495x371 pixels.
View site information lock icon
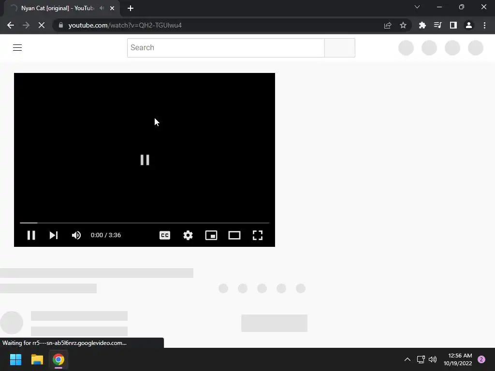click(x=61, y=25)
